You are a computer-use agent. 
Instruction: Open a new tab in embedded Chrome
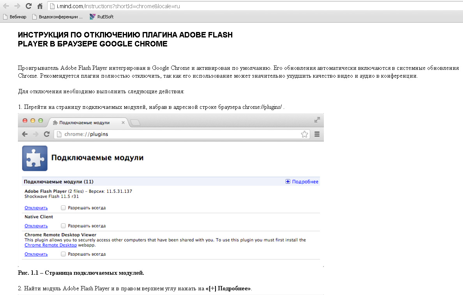135,123
